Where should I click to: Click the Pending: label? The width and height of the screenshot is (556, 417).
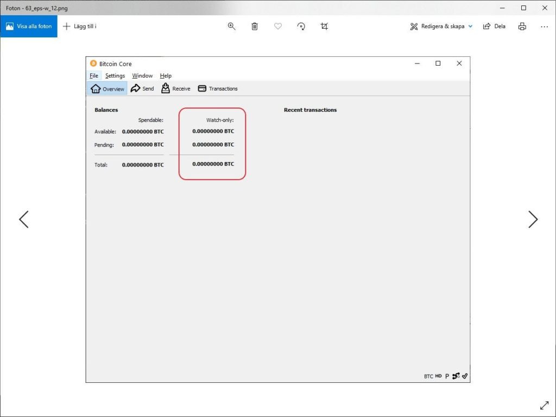click(x=104, y=145)
